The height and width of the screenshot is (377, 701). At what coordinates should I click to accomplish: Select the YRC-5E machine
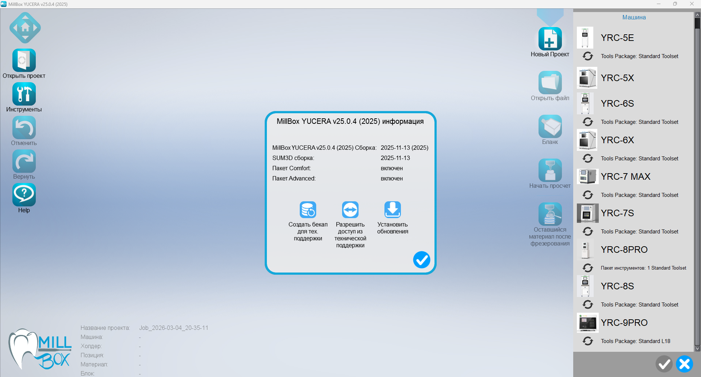tap(617, 38)
